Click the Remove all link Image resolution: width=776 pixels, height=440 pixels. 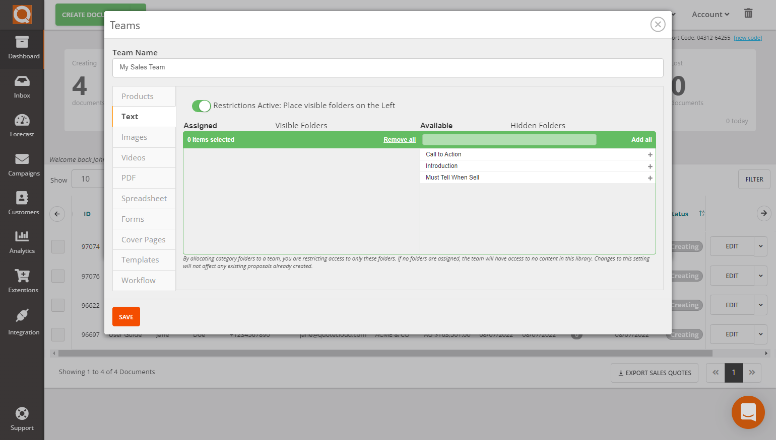(400, 139)
